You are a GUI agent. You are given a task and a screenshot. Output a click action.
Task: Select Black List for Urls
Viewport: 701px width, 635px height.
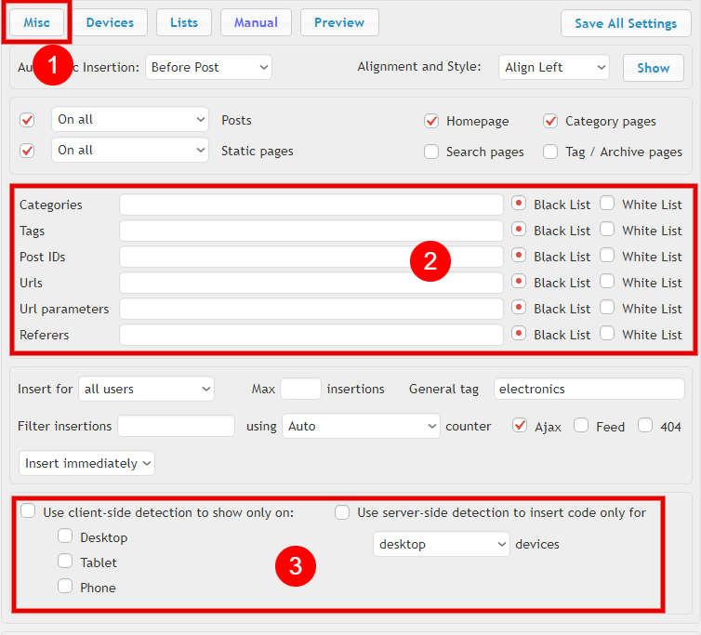click(x=519, y=282)
